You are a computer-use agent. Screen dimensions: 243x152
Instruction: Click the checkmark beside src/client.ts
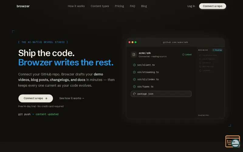click(134, 65)
